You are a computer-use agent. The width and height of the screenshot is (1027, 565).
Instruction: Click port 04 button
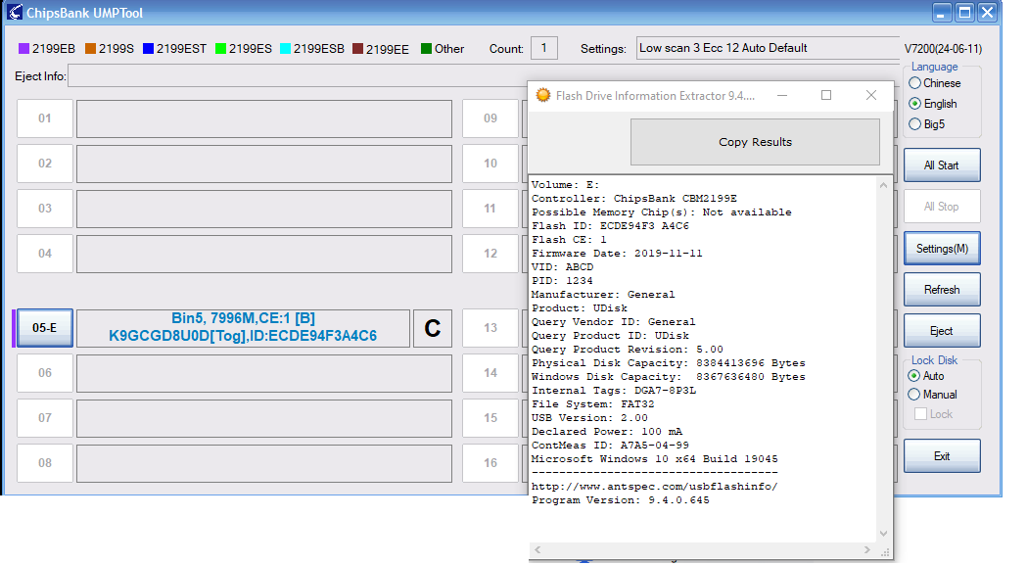44,254
